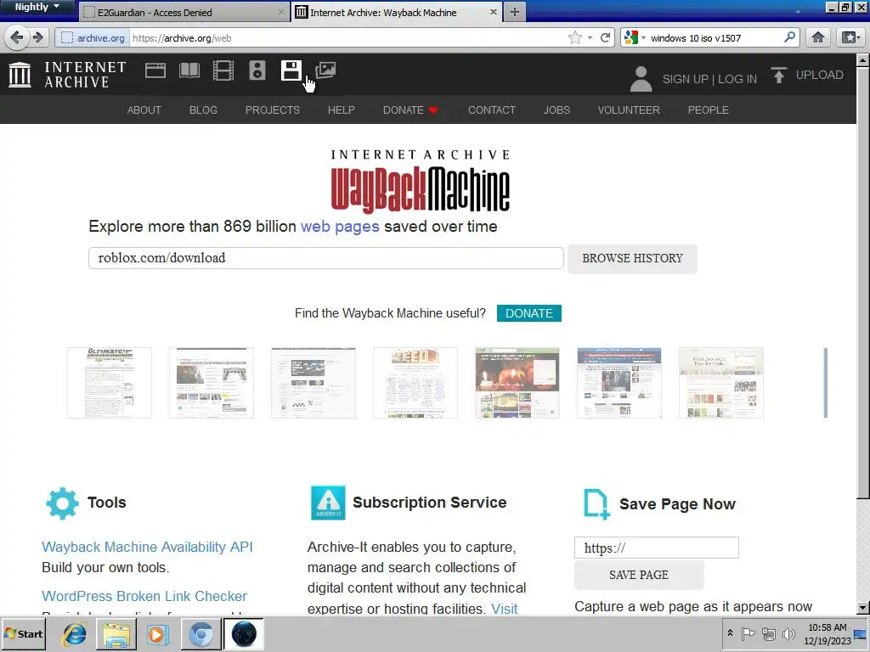Open the Ultimate site thumbnail
The image size is (870, 652).
110,383
